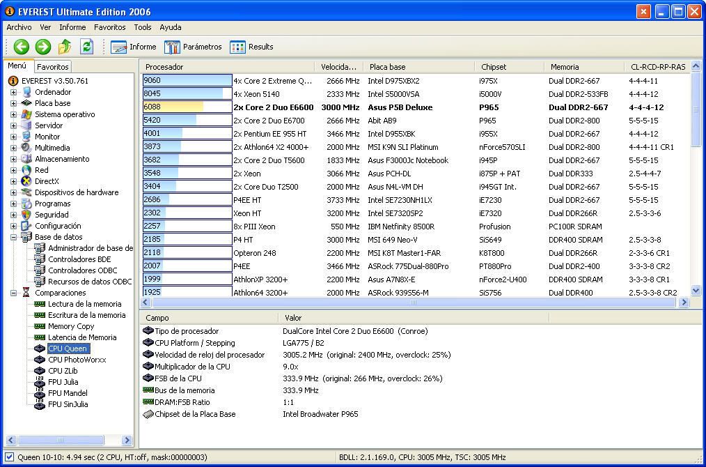706x467 pixels.
Task: Expand the DirectX tree node
Action: point(13,181)
